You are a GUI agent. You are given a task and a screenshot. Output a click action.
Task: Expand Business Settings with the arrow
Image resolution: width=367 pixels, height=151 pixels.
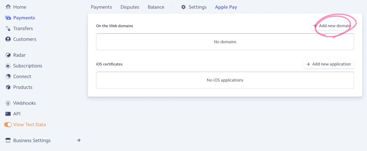(x=78, y=140)
